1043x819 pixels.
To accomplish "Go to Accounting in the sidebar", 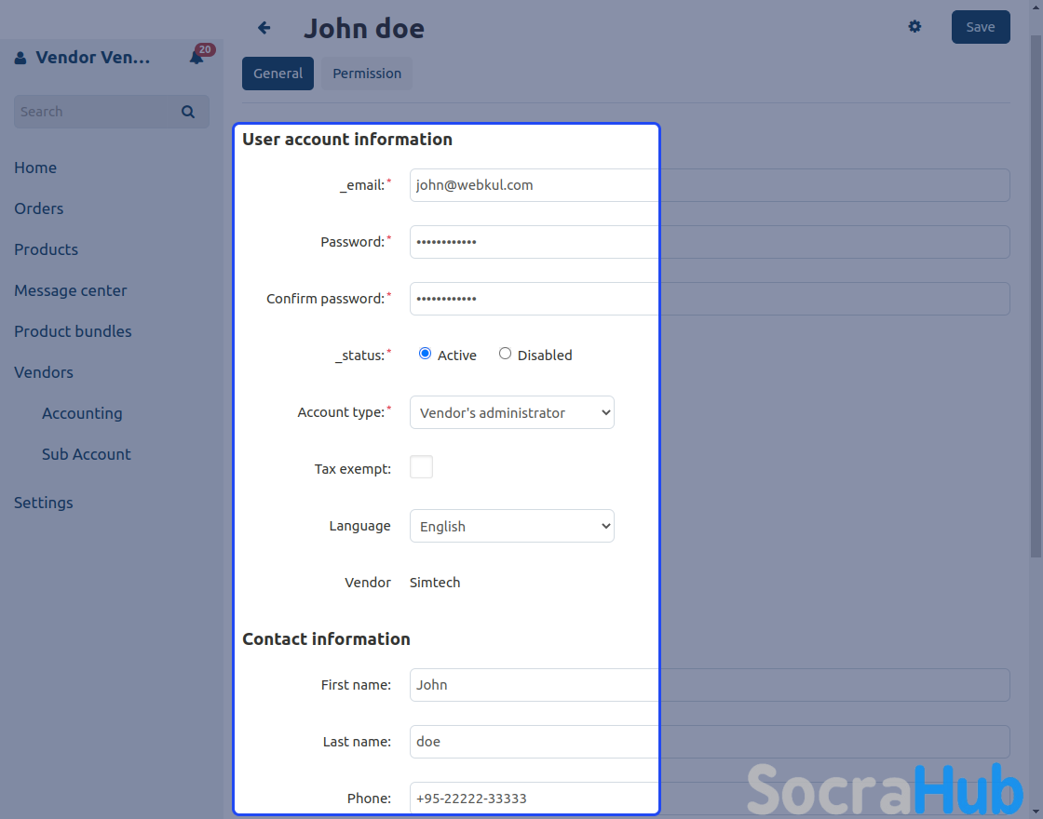I will [x=82, y=413].
